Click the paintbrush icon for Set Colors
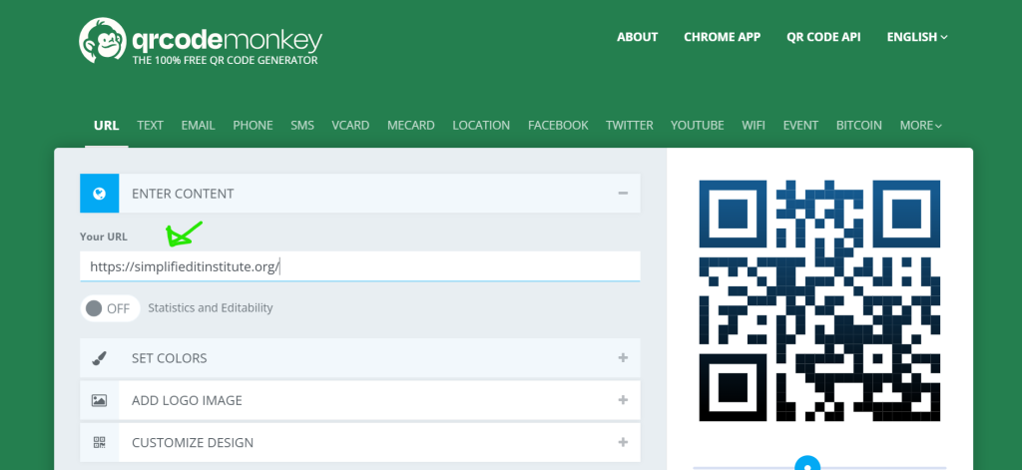Screen dimensions: 1022x470 (x=99, y=358)
